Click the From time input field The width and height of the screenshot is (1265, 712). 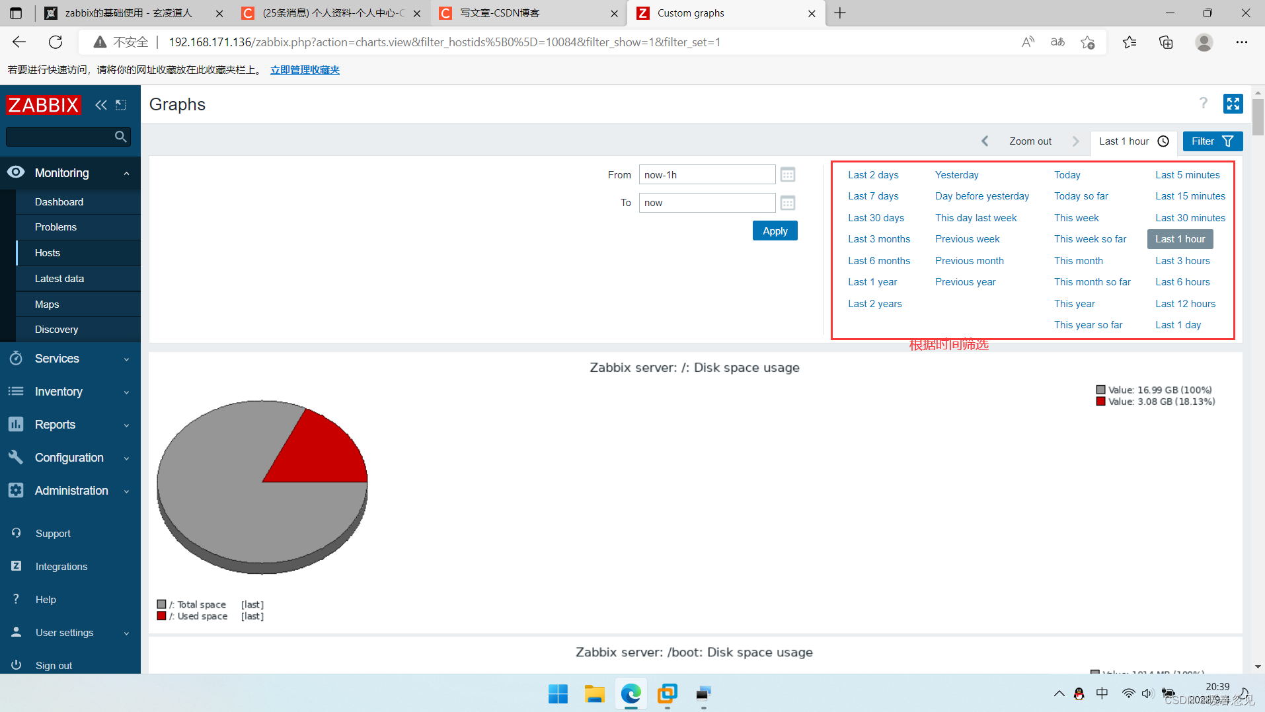click(x=707, y=175)
